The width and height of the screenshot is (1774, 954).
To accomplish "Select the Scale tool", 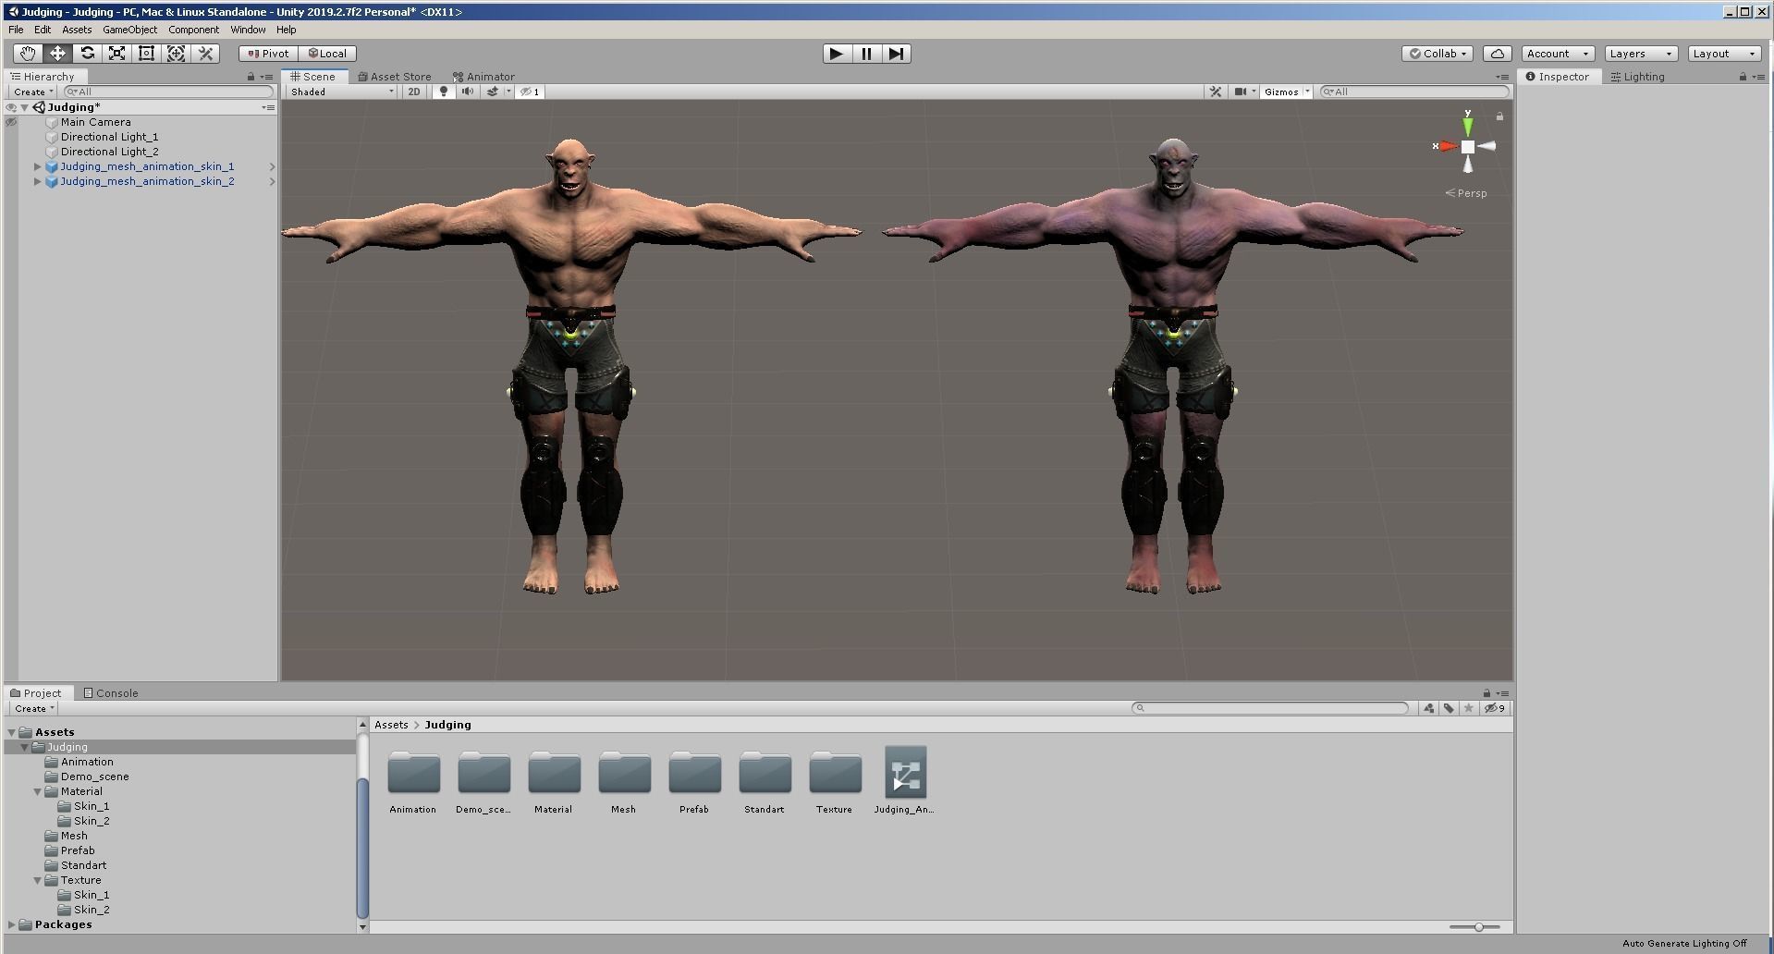I will pyautogui.click(x=116, y=54).
